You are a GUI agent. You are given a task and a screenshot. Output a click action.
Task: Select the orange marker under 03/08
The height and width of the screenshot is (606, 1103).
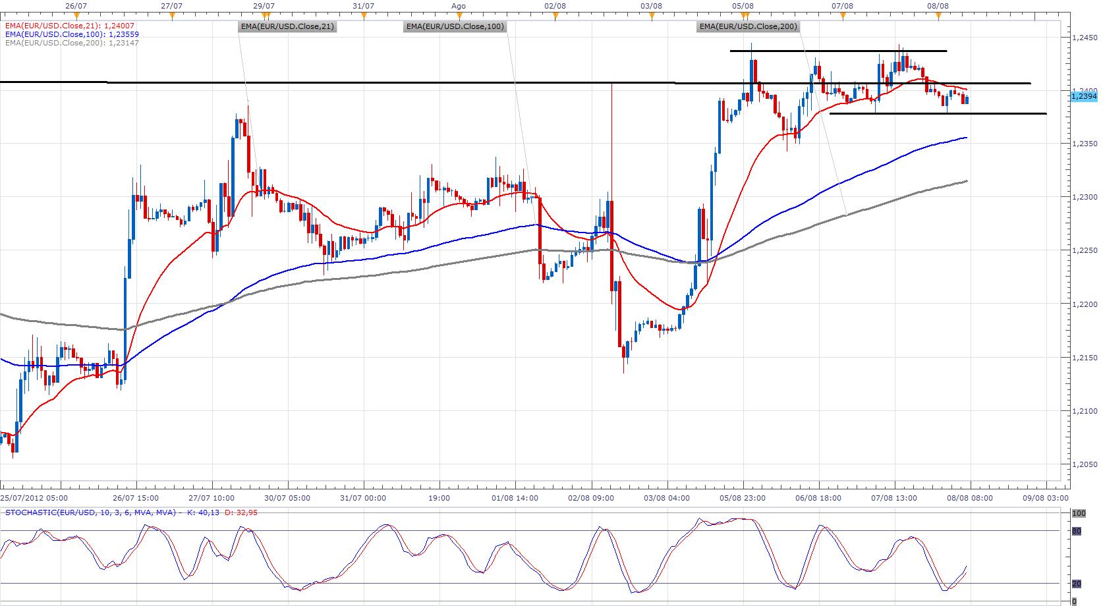(651, 16)
